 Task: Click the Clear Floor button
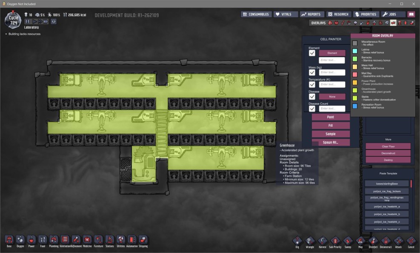(x=388, y=146)
